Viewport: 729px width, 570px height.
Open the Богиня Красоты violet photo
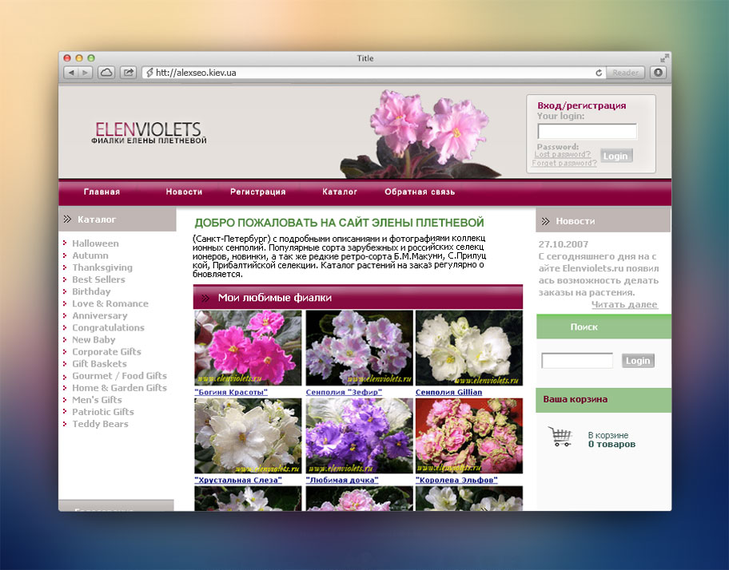click(x=248, y=348)
